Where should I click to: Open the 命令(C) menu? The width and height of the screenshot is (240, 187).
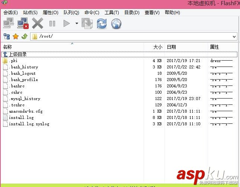pos(92,13)
